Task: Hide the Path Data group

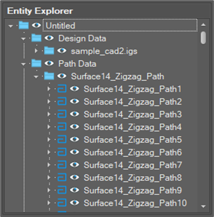Action: point(49,63)
